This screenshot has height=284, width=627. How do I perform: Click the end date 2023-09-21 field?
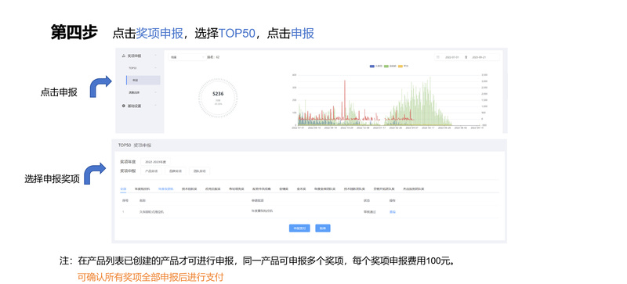[479, 57]
